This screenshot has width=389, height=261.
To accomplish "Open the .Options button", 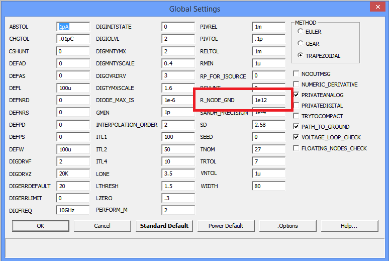I will coord(287,226).
